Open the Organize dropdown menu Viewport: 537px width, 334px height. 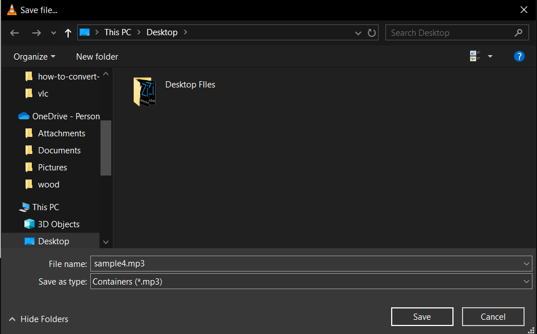(34, 56)
